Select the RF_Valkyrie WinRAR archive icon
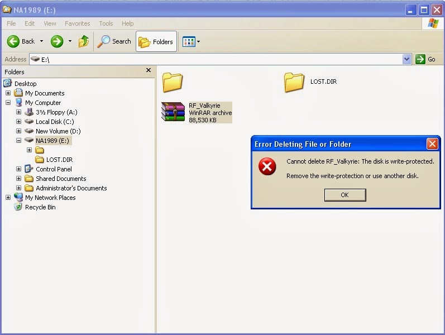445x335 pixels. (173, 112)
